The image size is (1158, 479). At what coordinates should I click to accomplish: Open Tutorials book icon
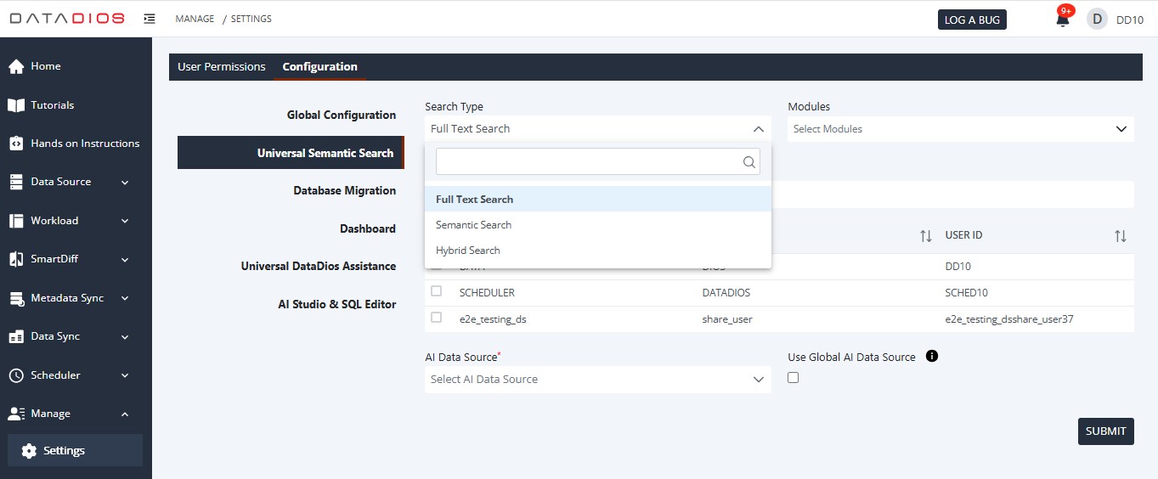[16, 105]
